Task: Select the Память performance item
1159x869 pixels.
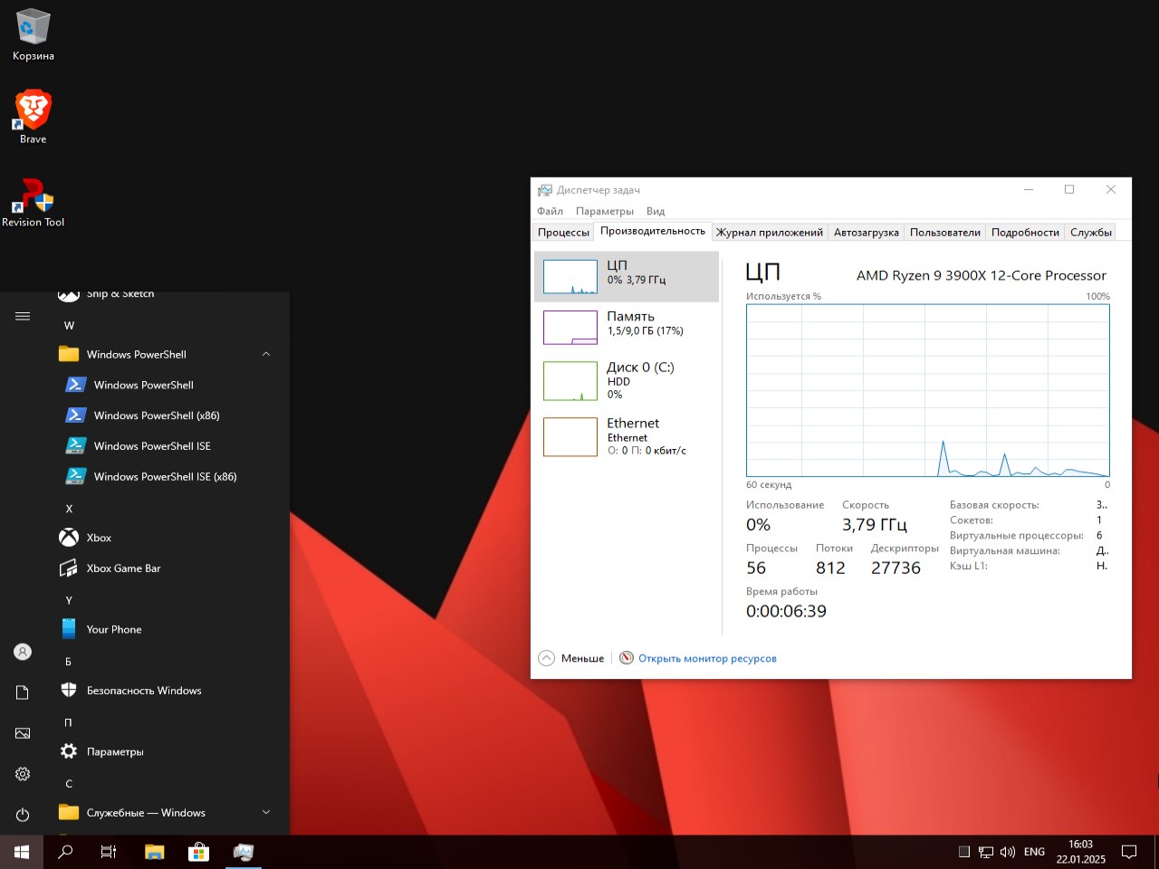Action: (x=627, y=328)
